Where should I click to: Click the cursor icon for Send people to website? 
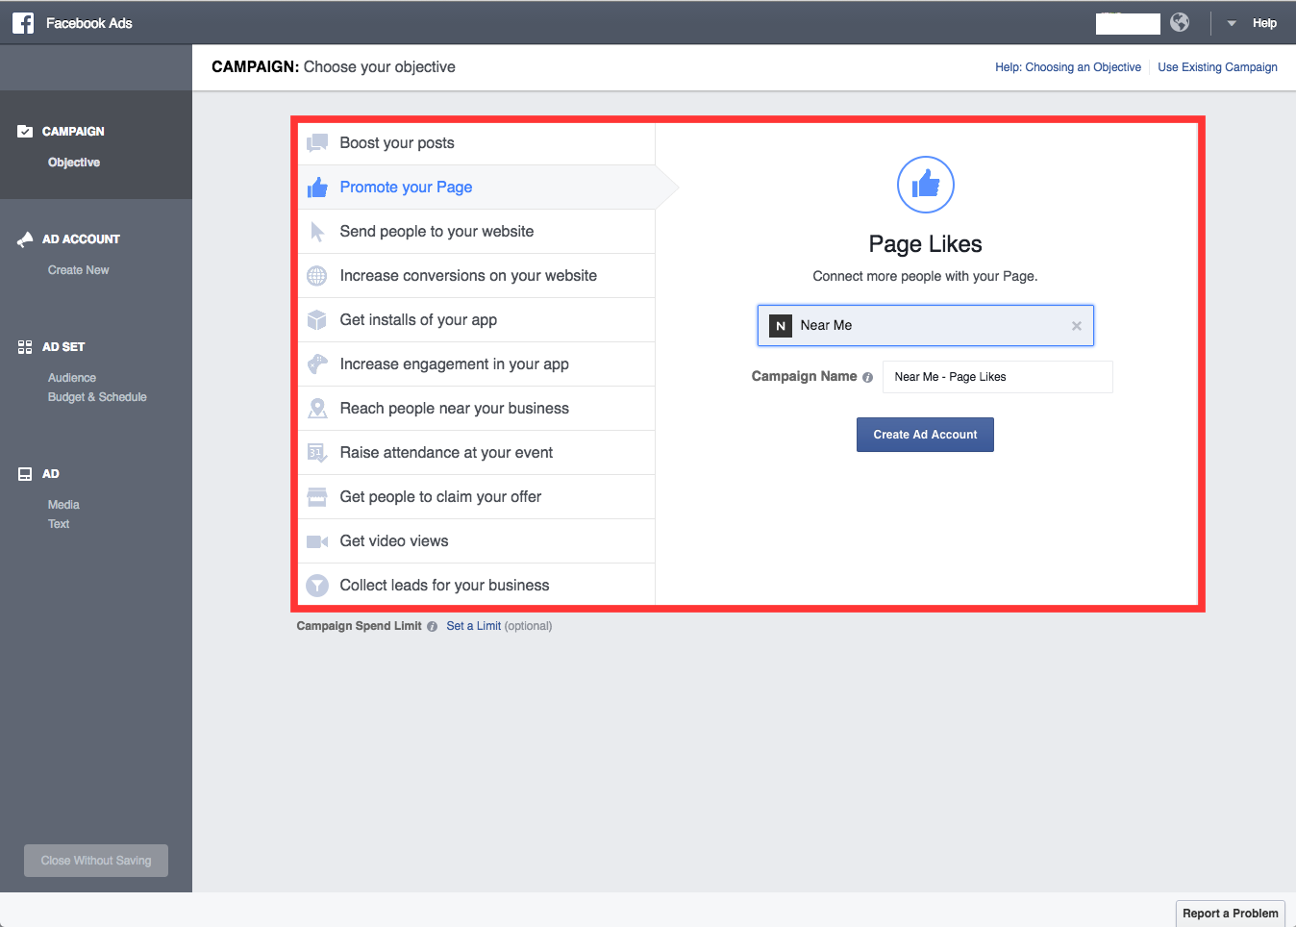click(x=317, y=232)
